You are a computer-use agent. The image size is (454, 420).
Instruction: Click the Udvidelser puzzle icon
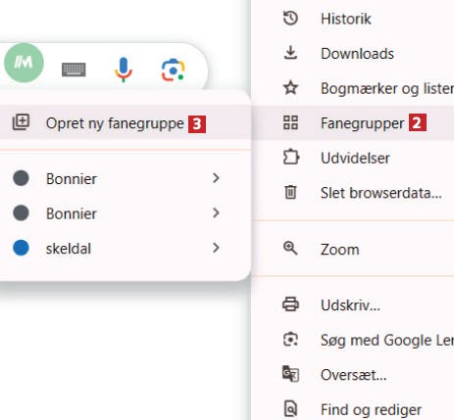[290, 158]
